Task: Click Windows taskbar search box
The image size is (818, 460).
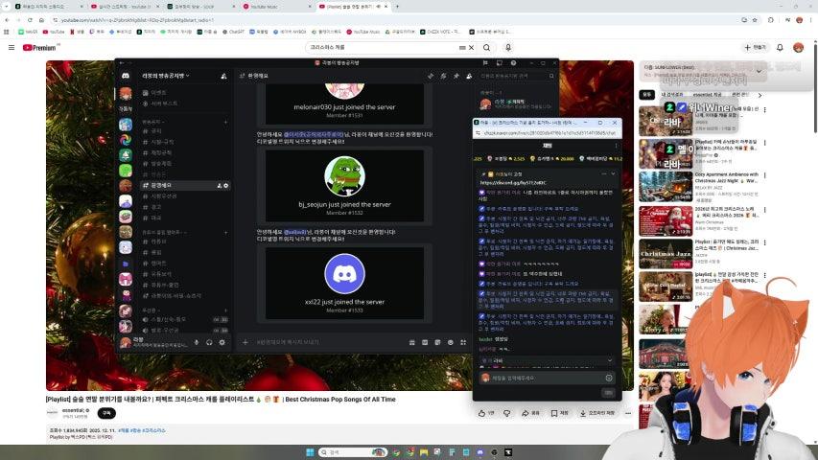Action: tap(353, 452)
